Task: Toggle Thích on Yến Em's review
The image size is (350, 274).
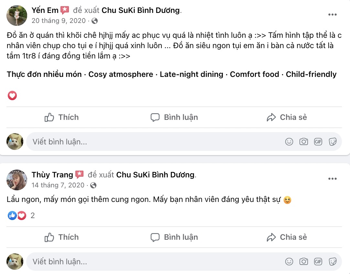Action: [x=61, y=117]
